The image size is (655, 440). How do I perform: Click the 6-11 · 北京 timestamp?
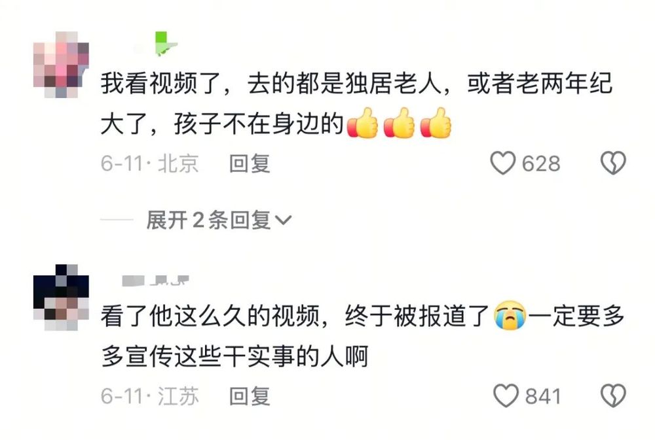click(x=149, y=163)
